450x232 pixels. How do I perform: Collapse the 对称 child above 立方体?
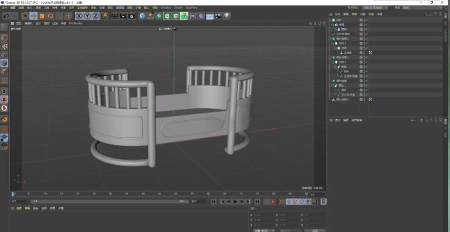click(x=335, y=48)
